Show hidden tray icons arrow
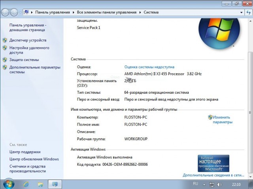This screenshot has height=189, width=253. coord(204,185)
